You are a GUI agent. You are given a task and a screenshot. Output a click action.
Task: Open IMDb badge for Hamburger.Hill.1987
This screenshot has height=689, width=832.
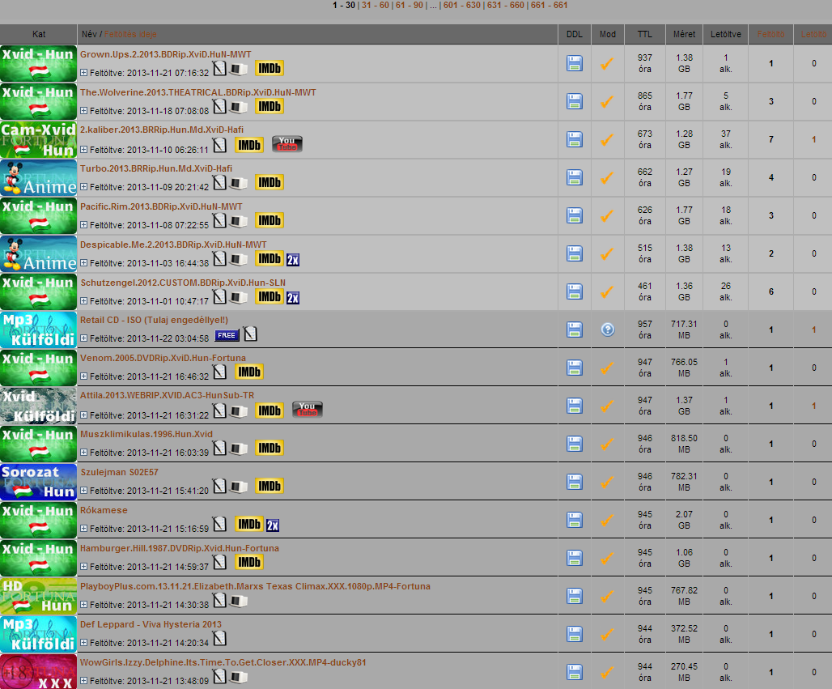coord(249,562)
